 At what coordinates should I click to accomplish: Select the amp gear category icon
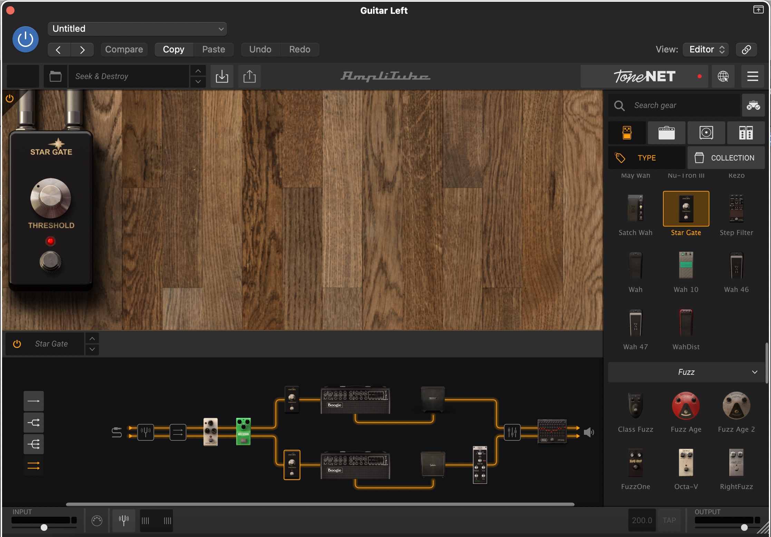[x=666, y=133]
